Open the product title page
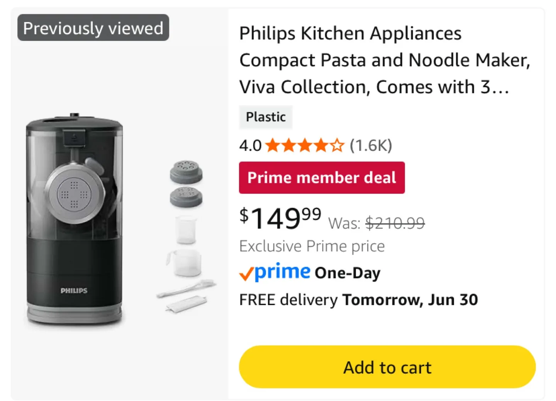 [x=384, y=60]
